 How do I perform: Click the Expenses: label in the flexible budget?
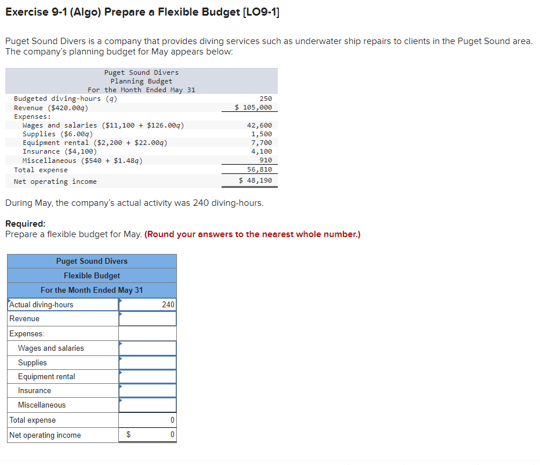27,334
